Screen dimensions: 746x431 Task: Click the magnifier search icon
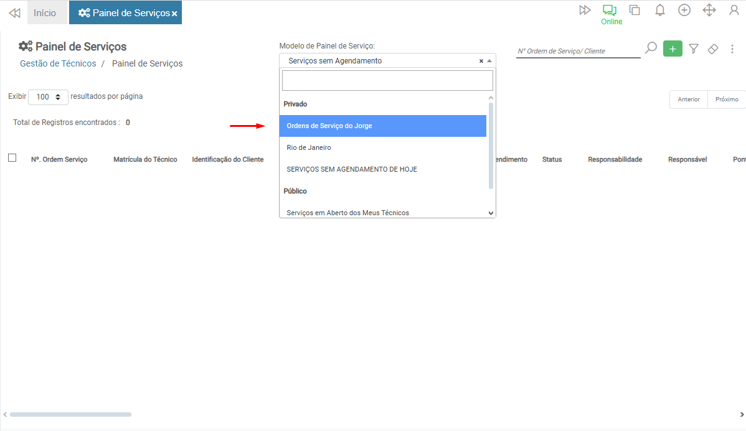click(651, 49)
